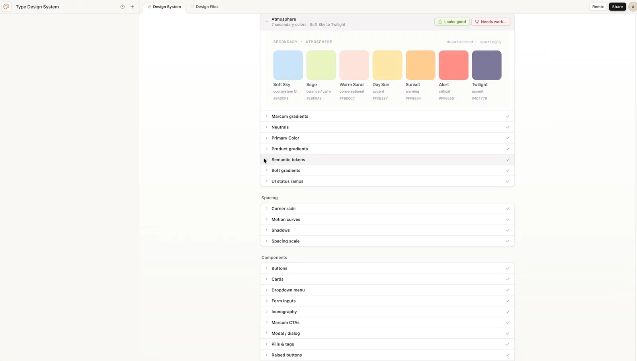
Task: Click the Type Design System project title
Action: [x=37, y=7]
